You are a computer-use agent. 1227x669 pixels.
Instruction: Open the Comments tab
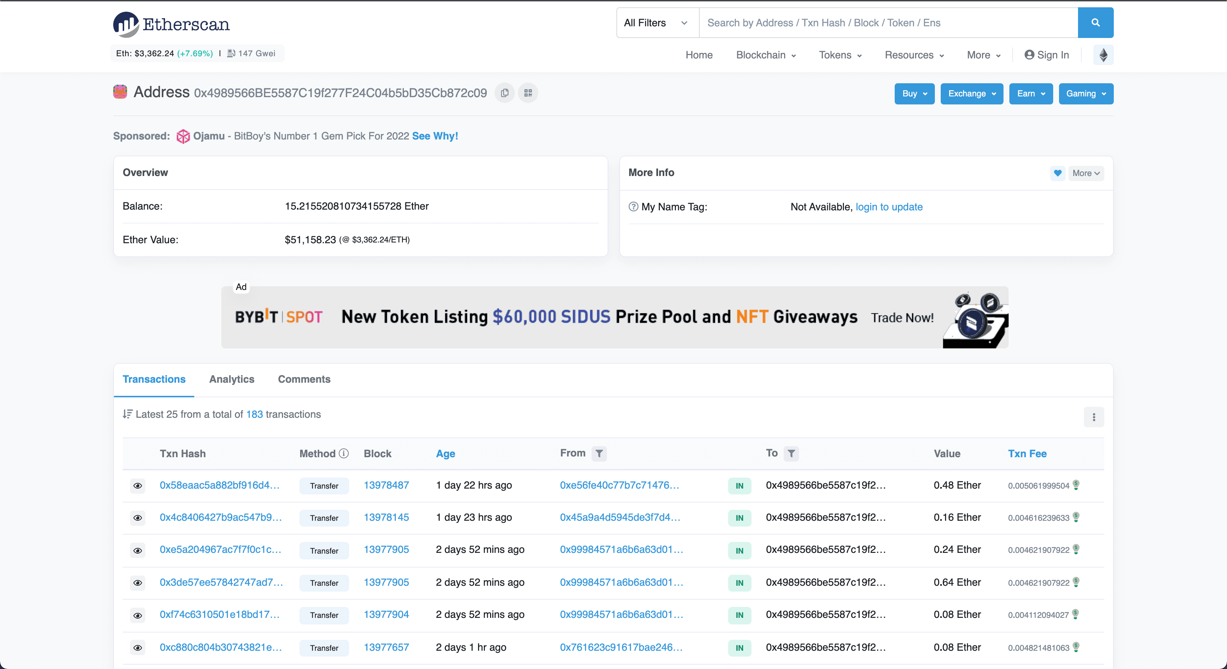pyautogui.click(x=304, y=379)
